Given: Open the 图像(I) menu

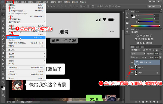Looking at the screenshot, I should [24, 2].
